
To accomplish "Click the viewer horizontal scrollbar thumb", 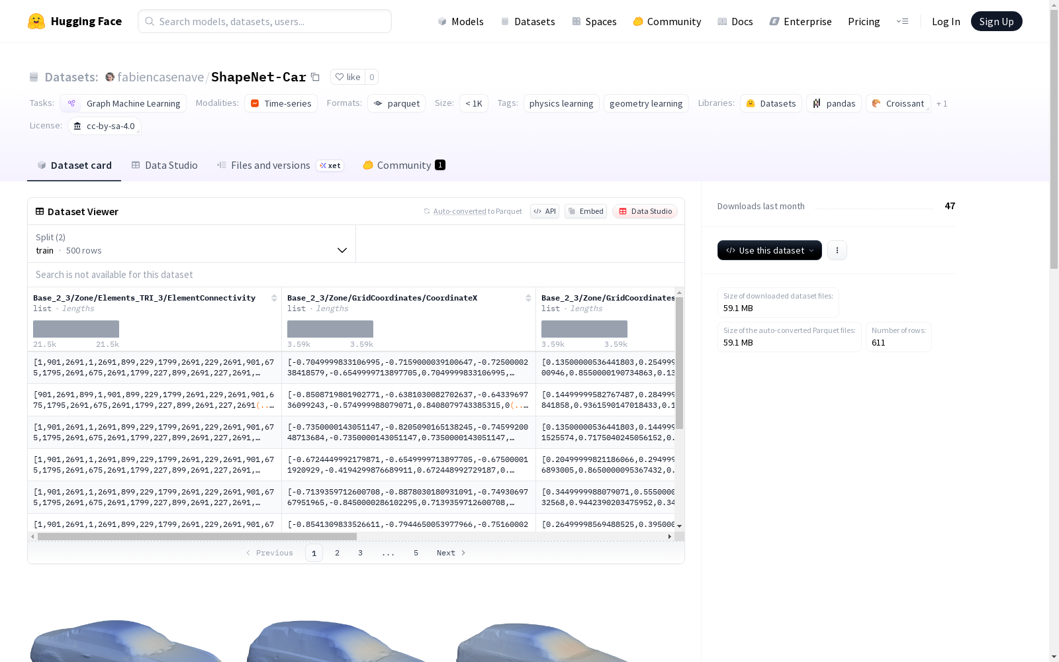I will tap(197, 536).
